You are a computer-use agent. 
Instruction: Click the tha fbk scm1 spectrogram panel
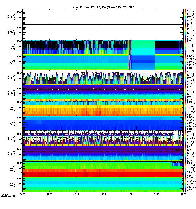(x=103, y=62)
